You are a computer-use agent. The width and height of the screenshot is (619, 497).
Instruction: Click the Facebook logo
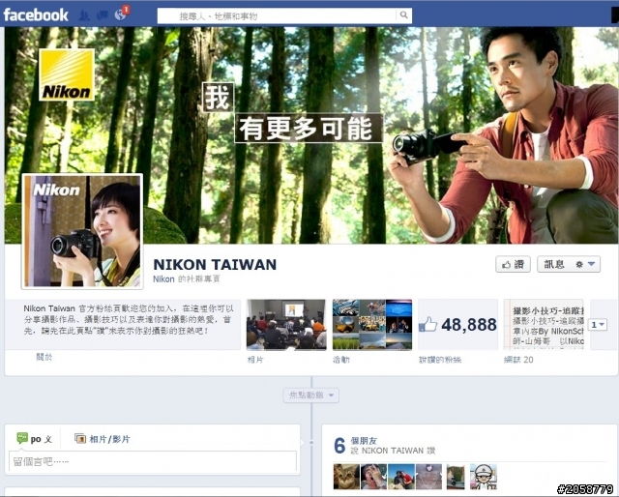coord(36,15)
